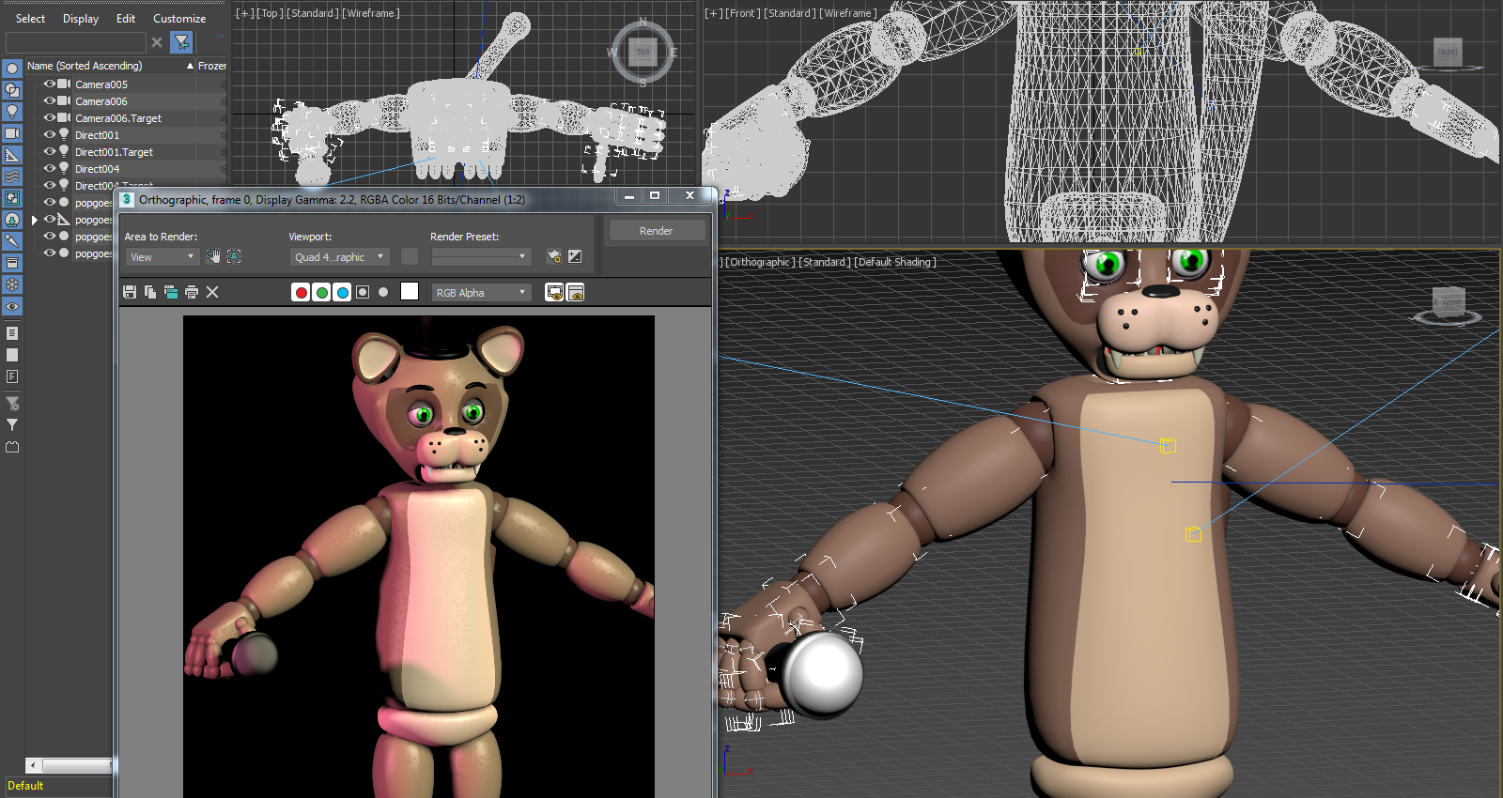Toggle Monochrome display dot button
The width and height of the screenshot is (1503, 798).
[383, 292]
